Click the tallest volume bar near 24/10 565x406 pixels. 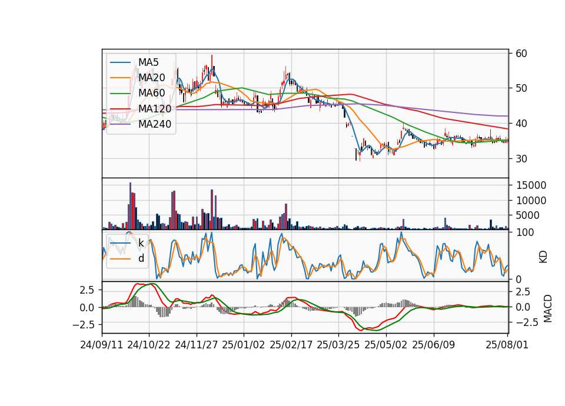click(x=131, y=206)
